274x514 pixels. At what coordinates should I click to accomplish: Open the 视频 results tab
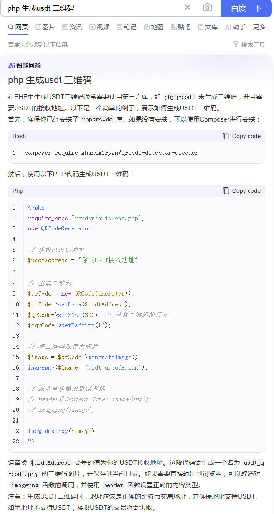99,27
